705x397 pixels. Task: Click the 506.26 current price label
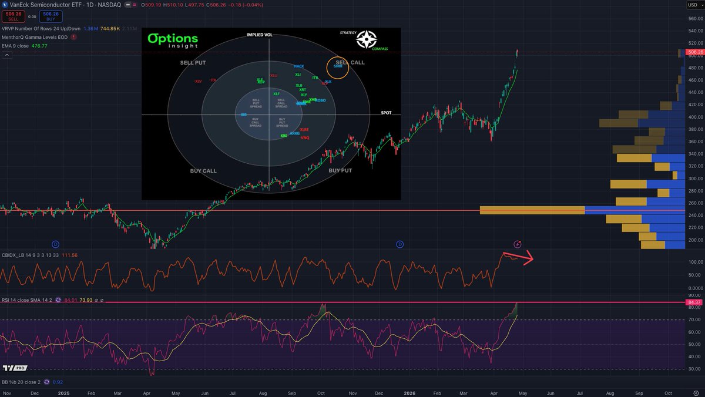click(694, 52)
